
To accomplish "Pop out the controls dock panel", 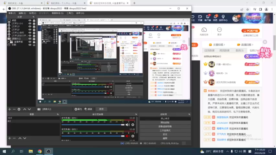I will tap(189, 114).
